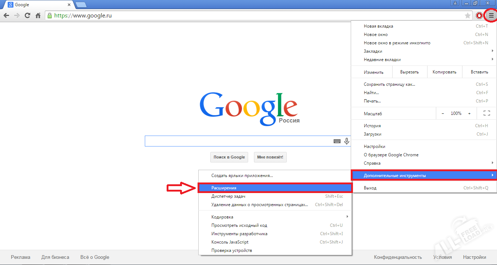Decrease zoom with the minus button
Viewport: 497px width, 265px height.
443,113
